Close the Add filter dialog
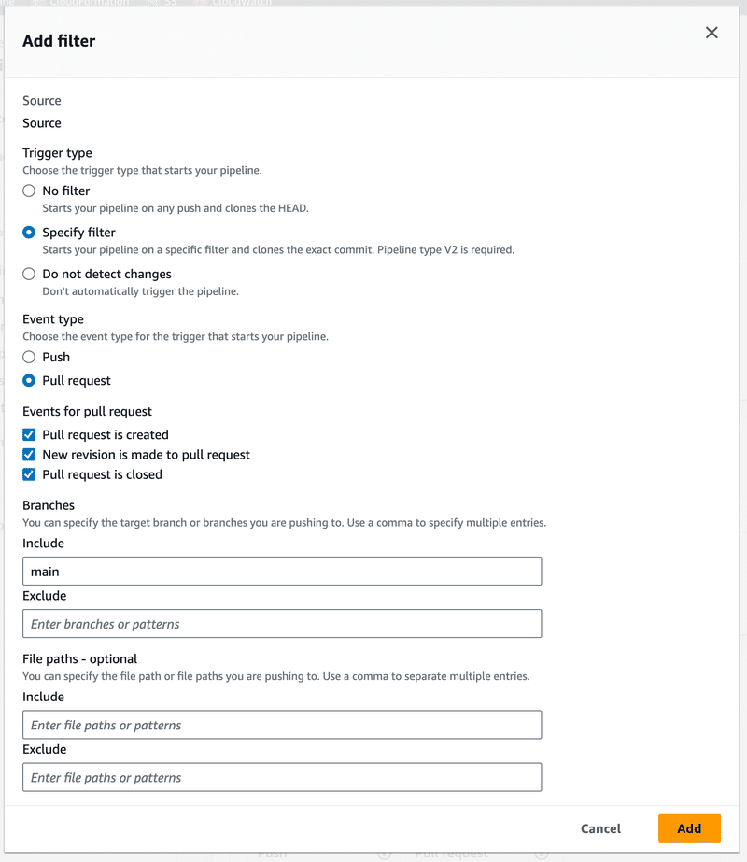This screenshot has width=747, height=862. pos(712,32)
